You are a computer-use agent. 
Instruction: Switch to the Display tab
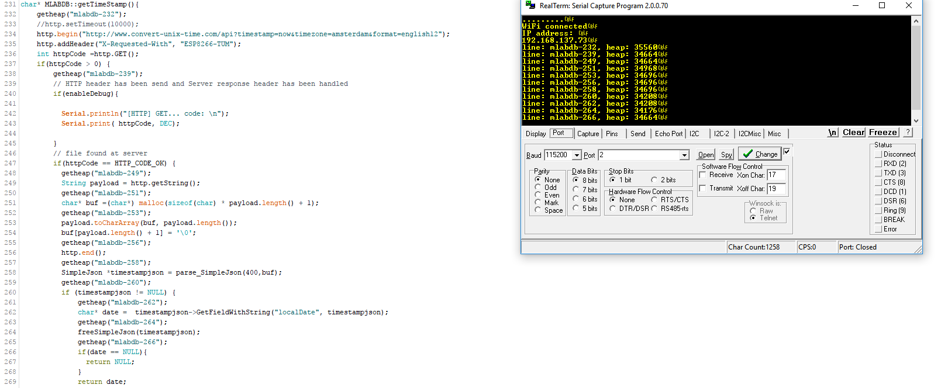536,134
